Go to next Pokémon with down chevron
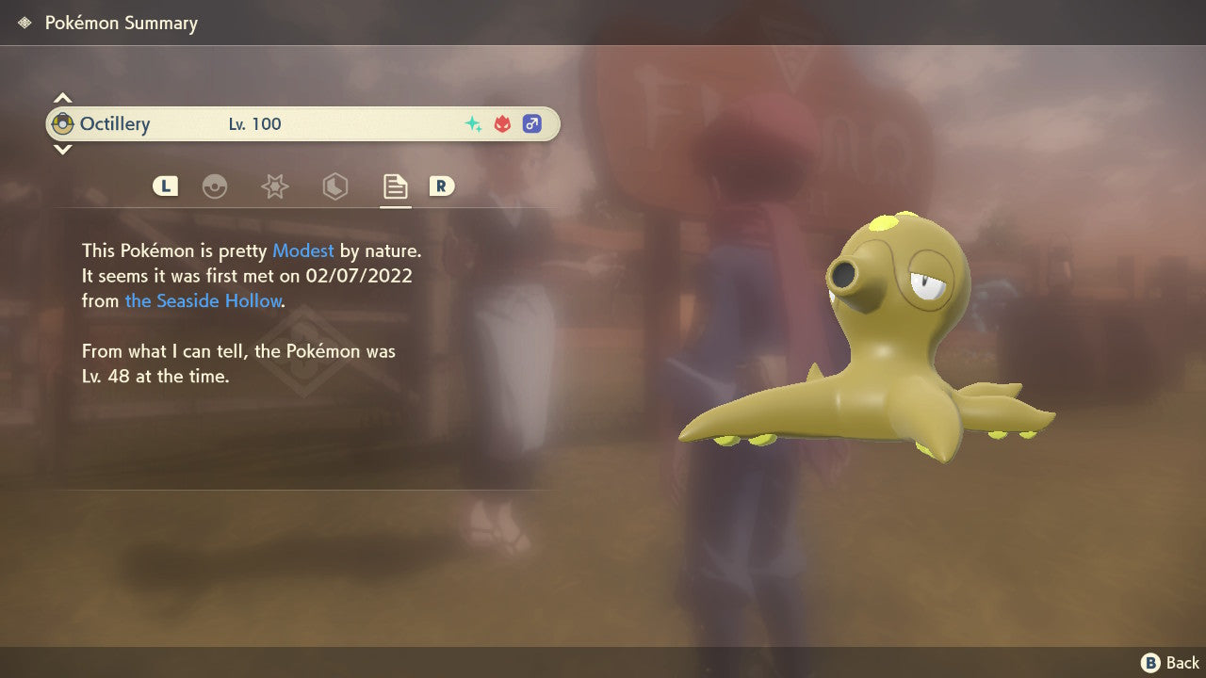1206x678 pixels. 62,150
